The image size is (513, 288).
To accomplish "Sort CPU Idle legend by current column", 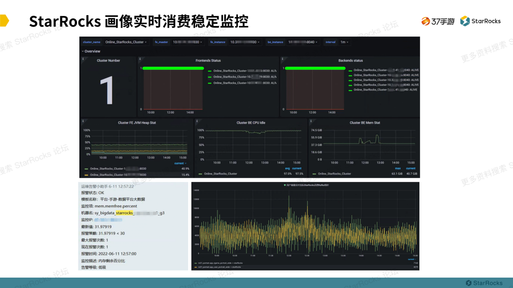I will 297,169.
